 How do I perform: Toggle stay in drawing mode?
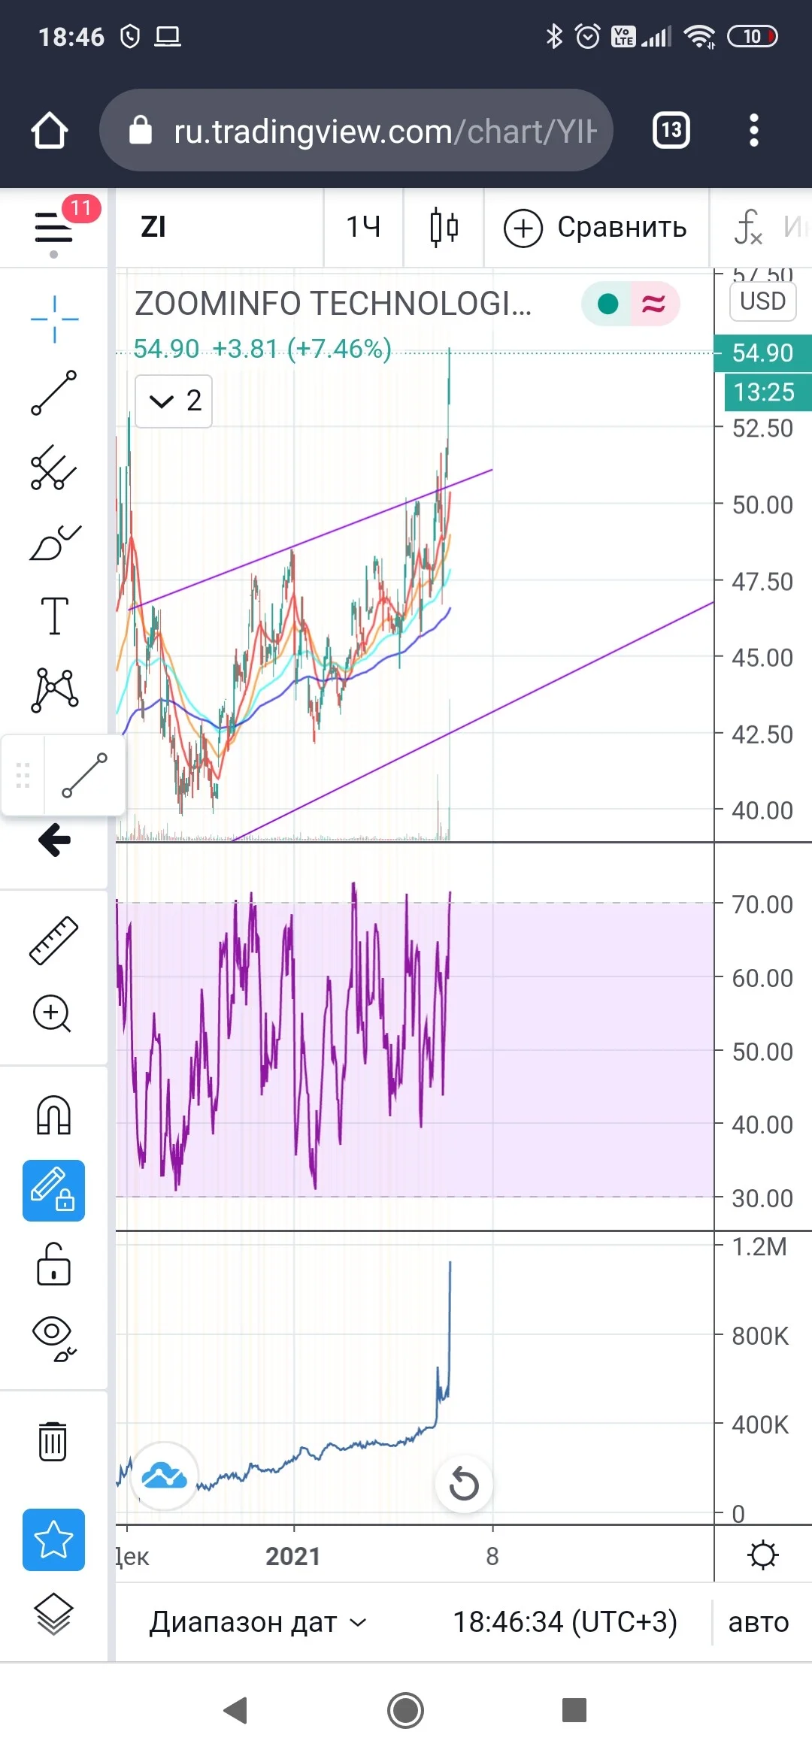click(x=54, y=1191)
